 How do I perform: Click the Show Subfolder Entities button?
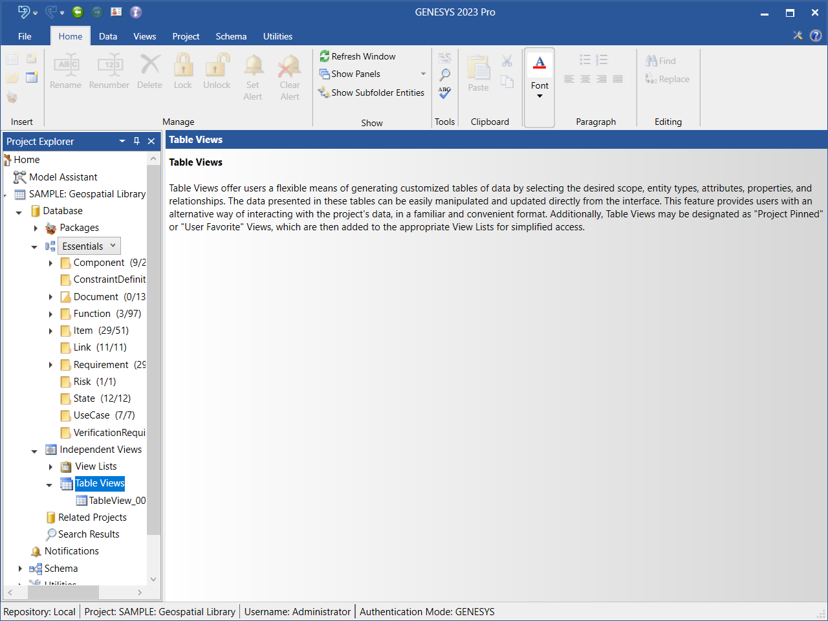[371, 93]
